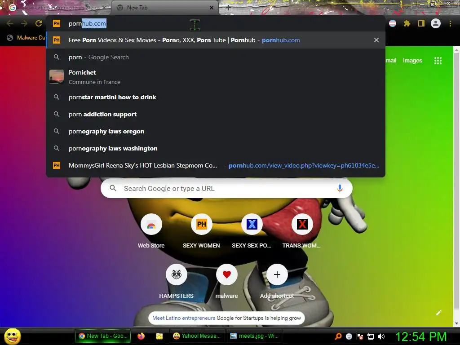Open the Gmail link
This screenshot has height=345, width=460.
click(391, 61)
